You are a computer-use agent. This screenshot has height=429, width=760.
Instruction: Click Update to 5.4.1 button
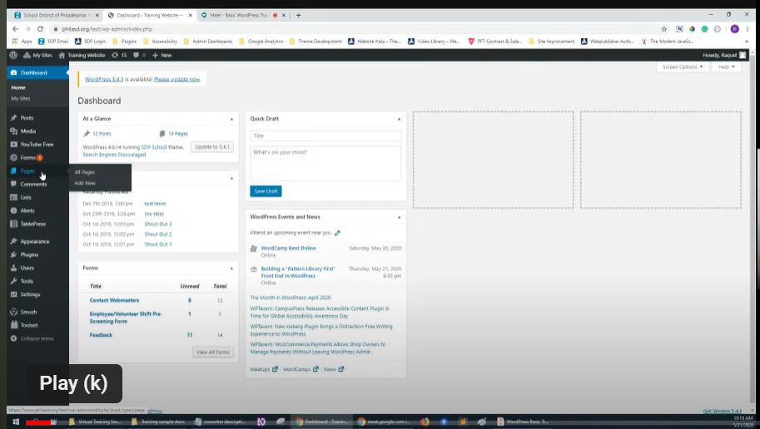click(x=211, y=146)
